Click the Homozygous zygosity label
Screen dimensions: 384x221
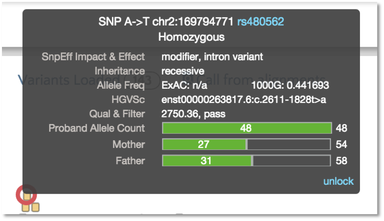192,37
